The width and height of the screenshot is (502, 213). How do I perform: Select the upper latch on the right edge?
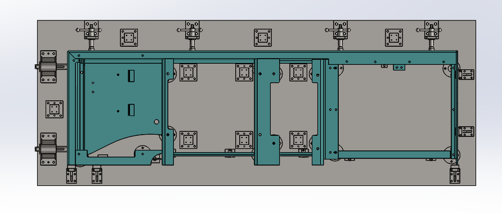pyautogui.click(x=466, y=74)
